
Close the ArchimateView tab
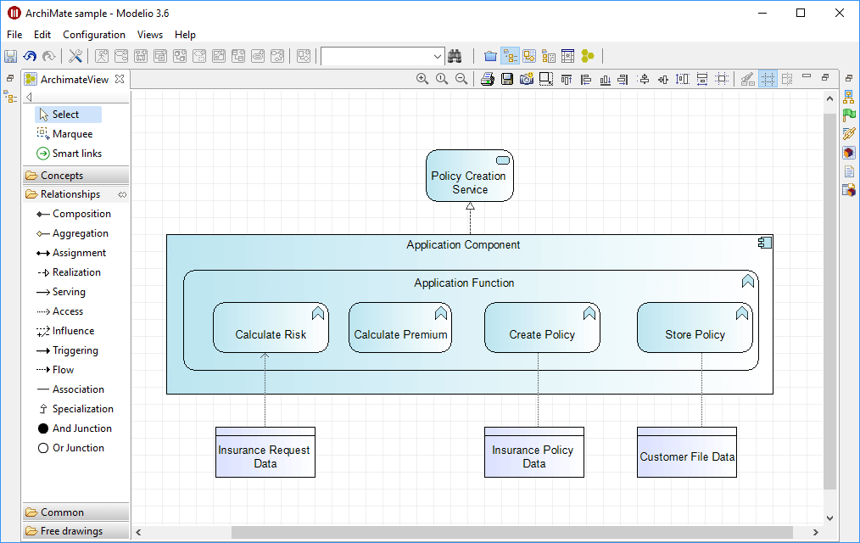(120, 79)
